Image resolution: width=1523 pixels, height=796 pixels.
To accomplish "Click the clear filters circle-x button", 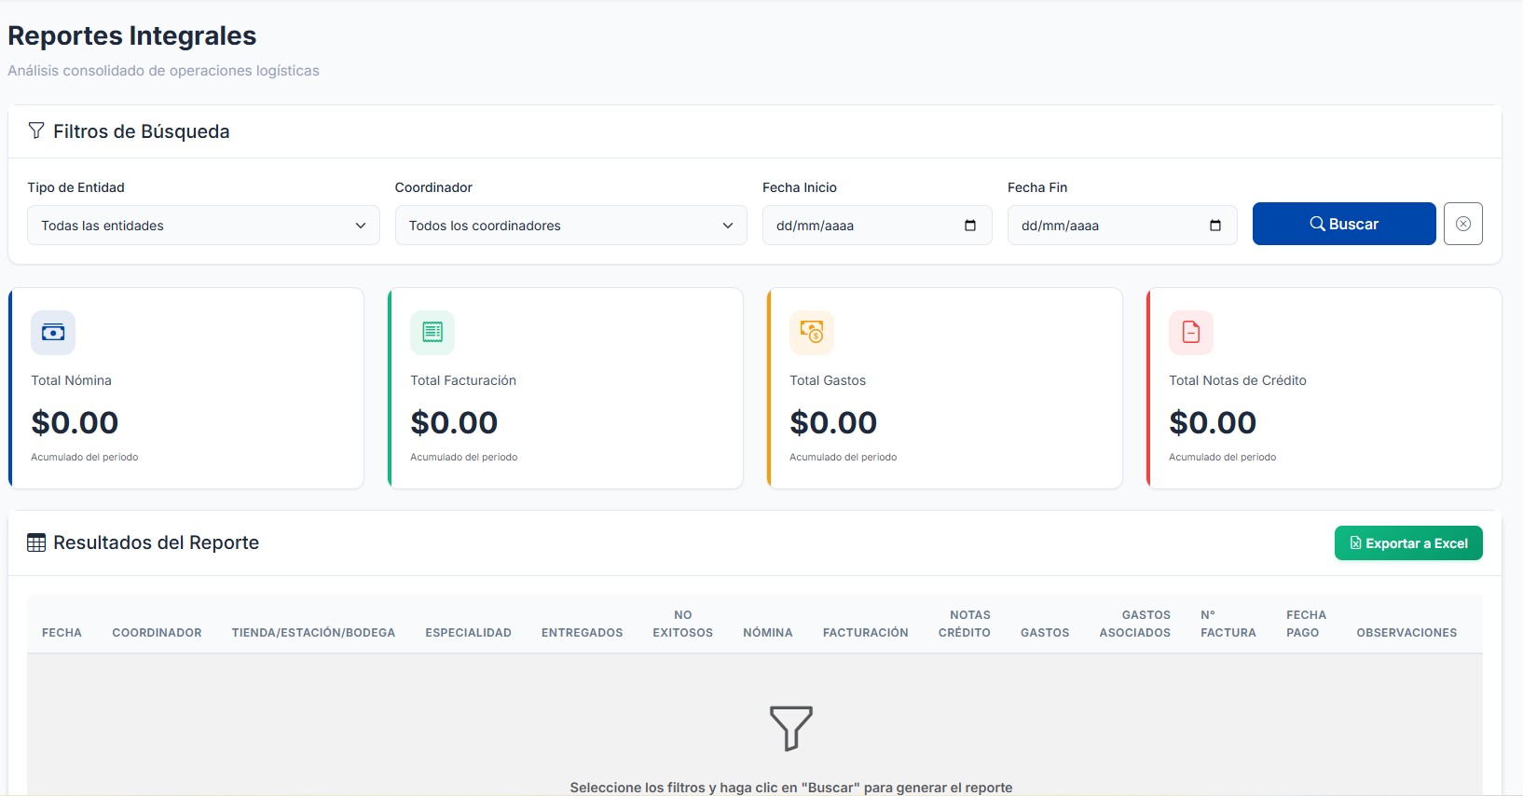I will (1462, 224).
